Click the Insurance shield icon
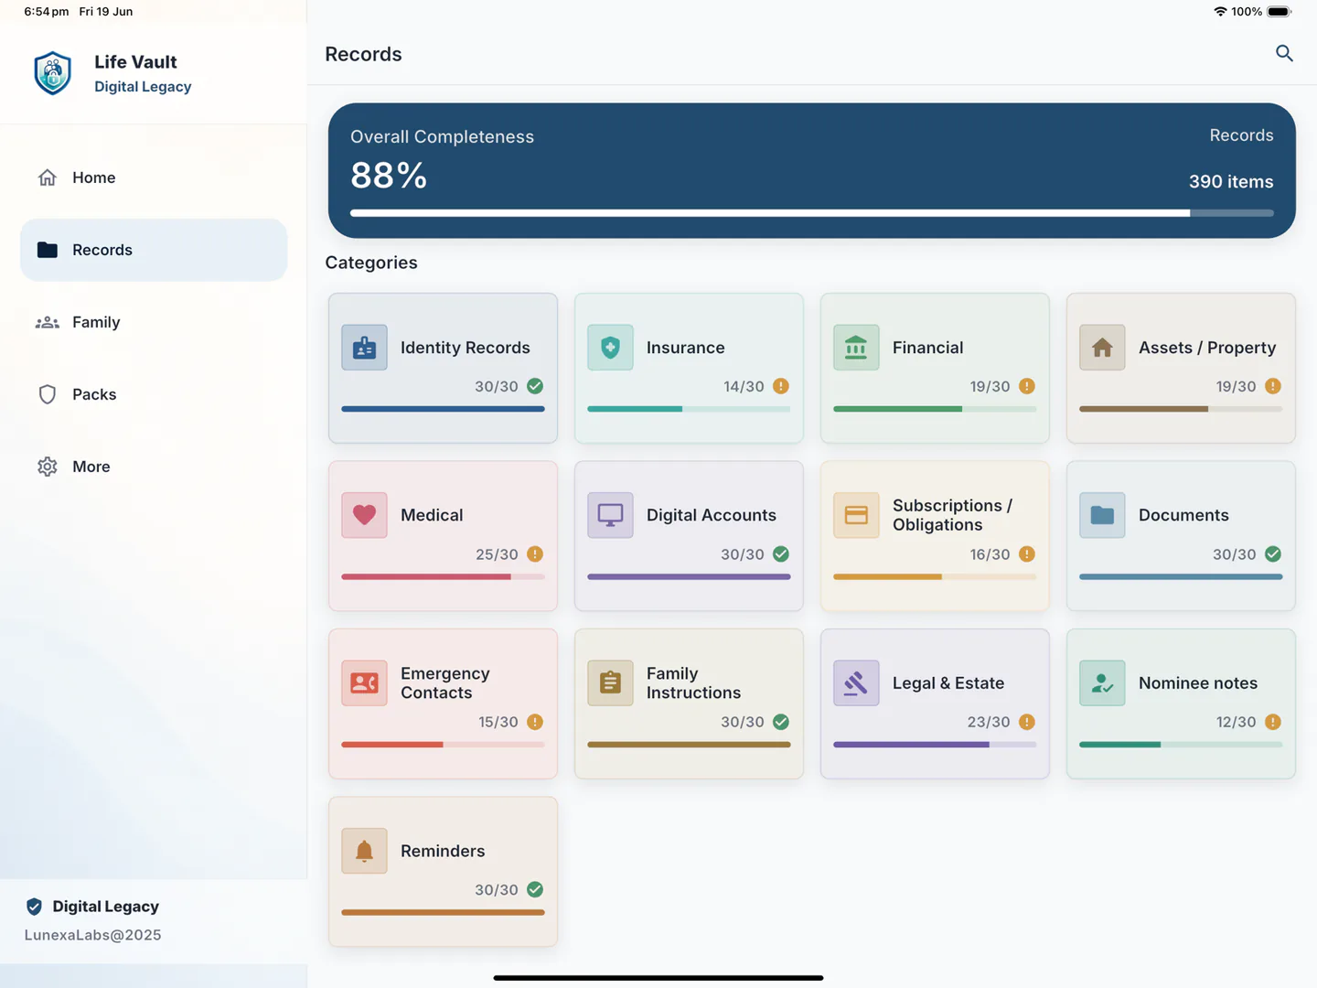This screenshot has width=1317, height=988. [610, 348]
